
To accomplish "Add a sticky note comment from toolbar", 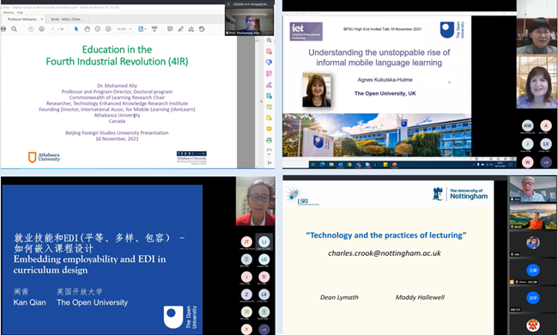I will click(x=170, y=29).
